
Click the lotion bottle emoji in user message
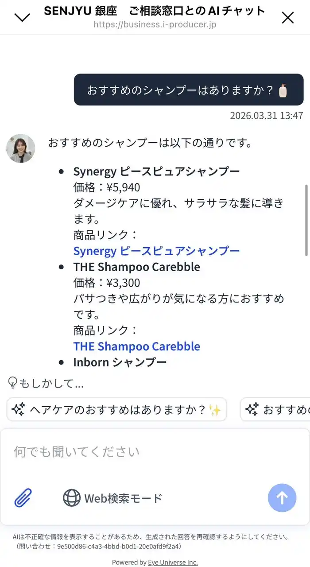[x=283, y=90]
